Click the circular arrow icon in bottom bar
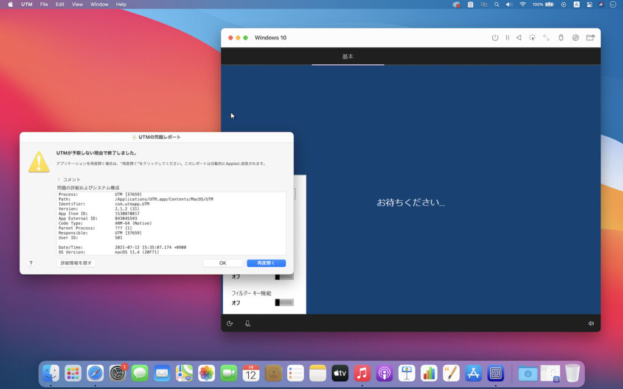Screen dimensions: 623x389 click(229, 323)
